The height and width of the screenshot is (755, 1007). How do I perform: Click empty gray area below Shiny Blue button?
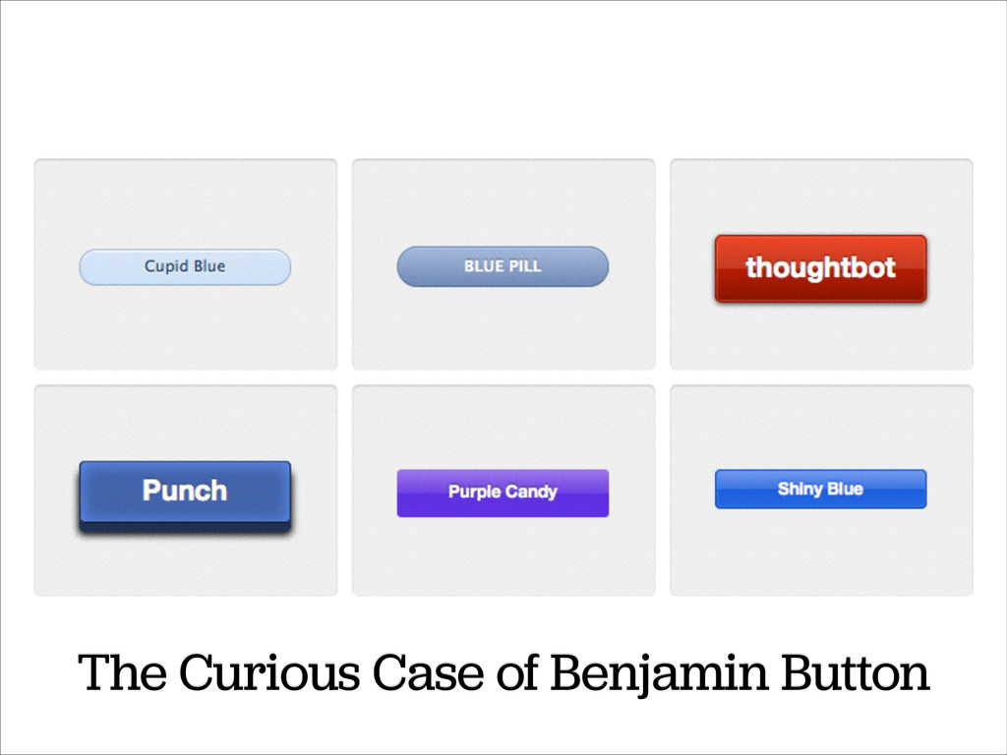[x=821, y=552]
